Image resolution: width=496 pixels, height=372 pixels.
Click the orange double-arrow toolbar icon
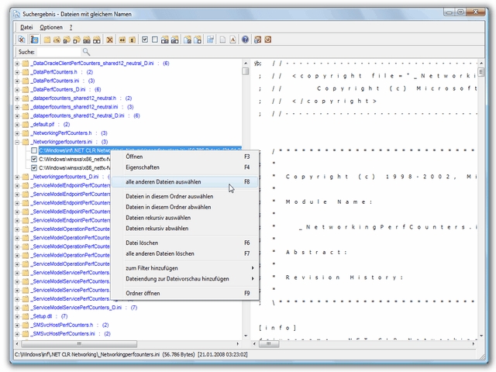pos(122,40)
